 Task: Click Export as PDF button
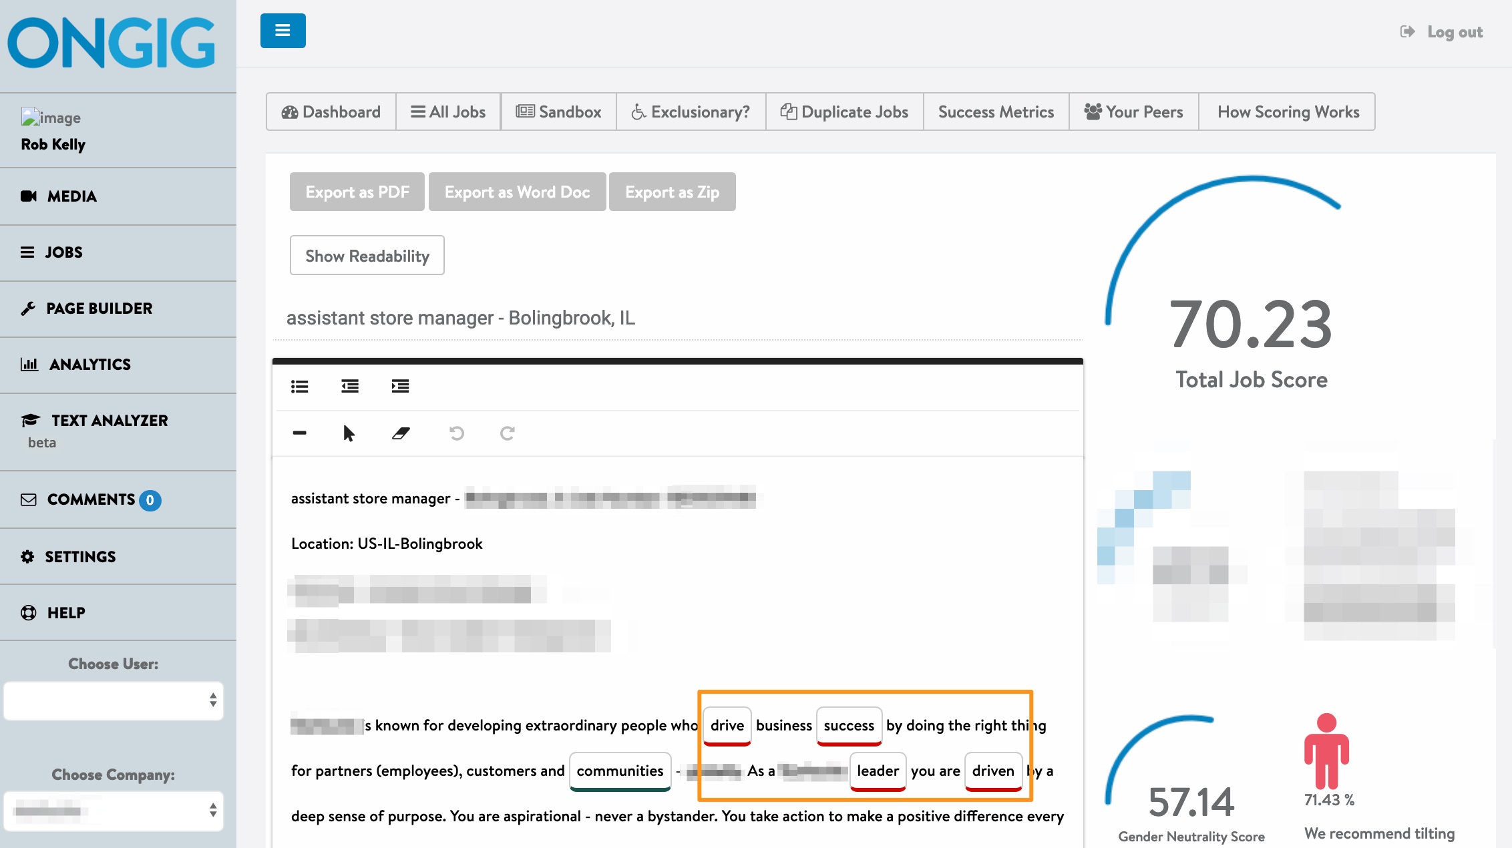pyautogui.click(x=357, y=192)
